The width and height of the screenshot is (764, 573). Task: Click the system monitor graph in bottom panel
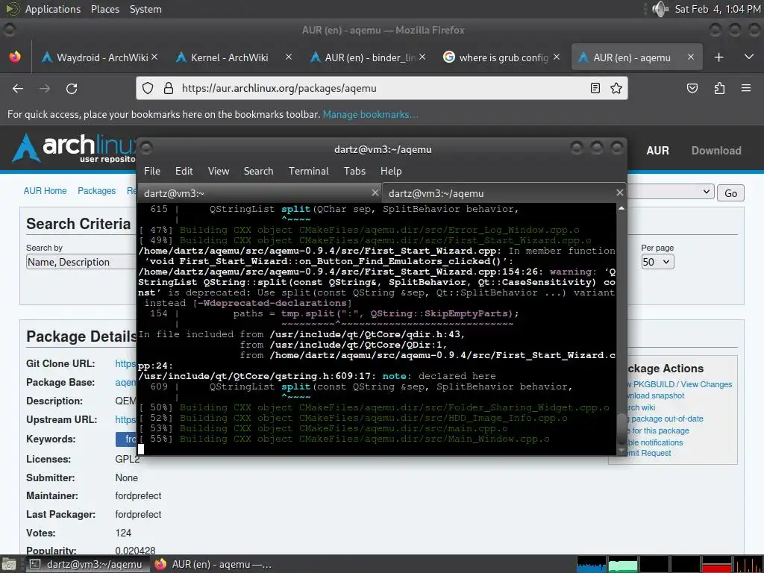coord(669,564)
